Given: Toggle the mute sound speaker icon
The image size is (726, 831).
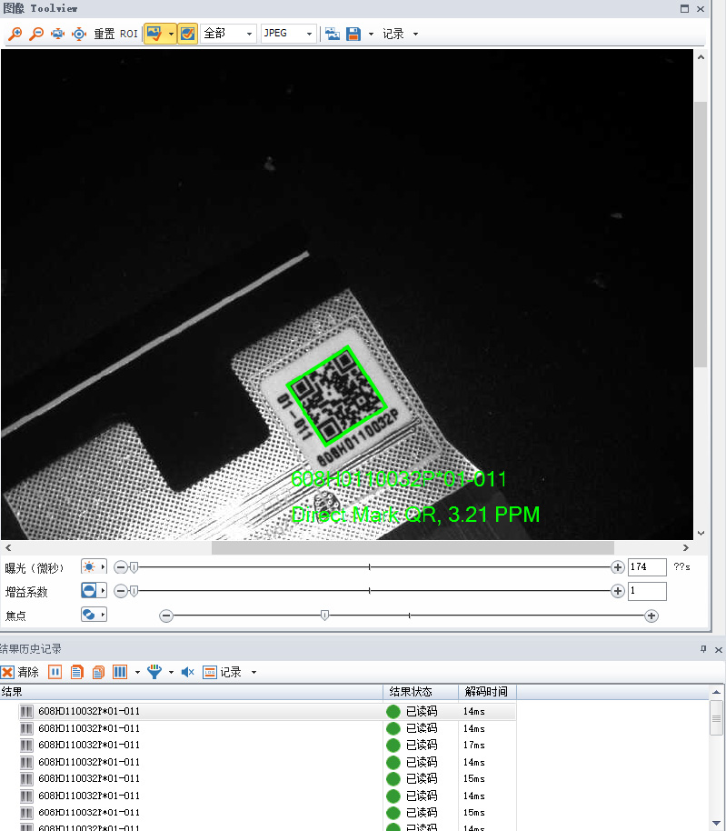Looking at the screenshot, I should click(187, 672).
